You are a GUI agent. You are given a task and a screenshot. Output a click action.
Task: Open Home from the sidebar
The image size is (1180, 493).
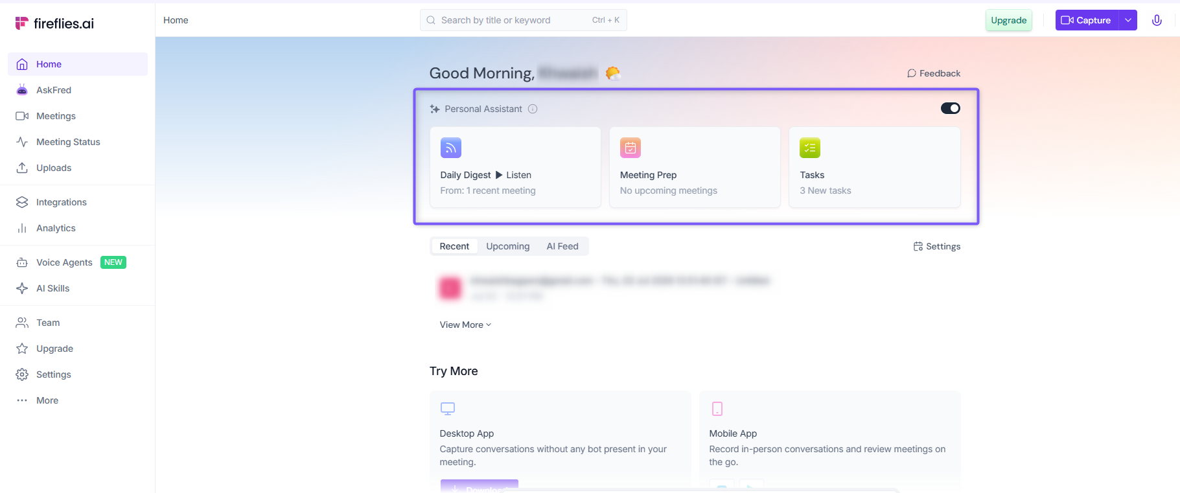coord(78,64)
